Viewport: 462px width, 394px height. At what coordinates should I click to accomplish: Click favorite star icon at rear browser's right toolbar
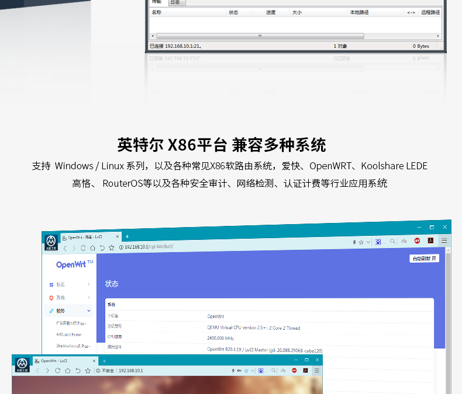pyautogui.click(x=361, y=242)
